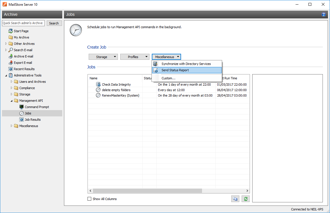Click the Management API folder icon
This screenshot has width=330, height=213.
[16, 101]
